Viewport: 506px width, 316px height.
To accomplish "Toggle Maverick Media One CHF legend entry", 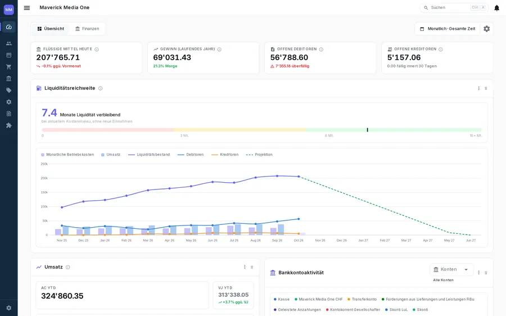I will pyautogui.click(x=319, y=299).
